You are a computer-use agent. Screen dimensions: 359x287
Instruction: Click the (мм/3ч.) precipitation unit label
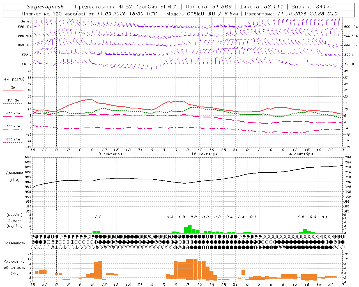[15, 215]
